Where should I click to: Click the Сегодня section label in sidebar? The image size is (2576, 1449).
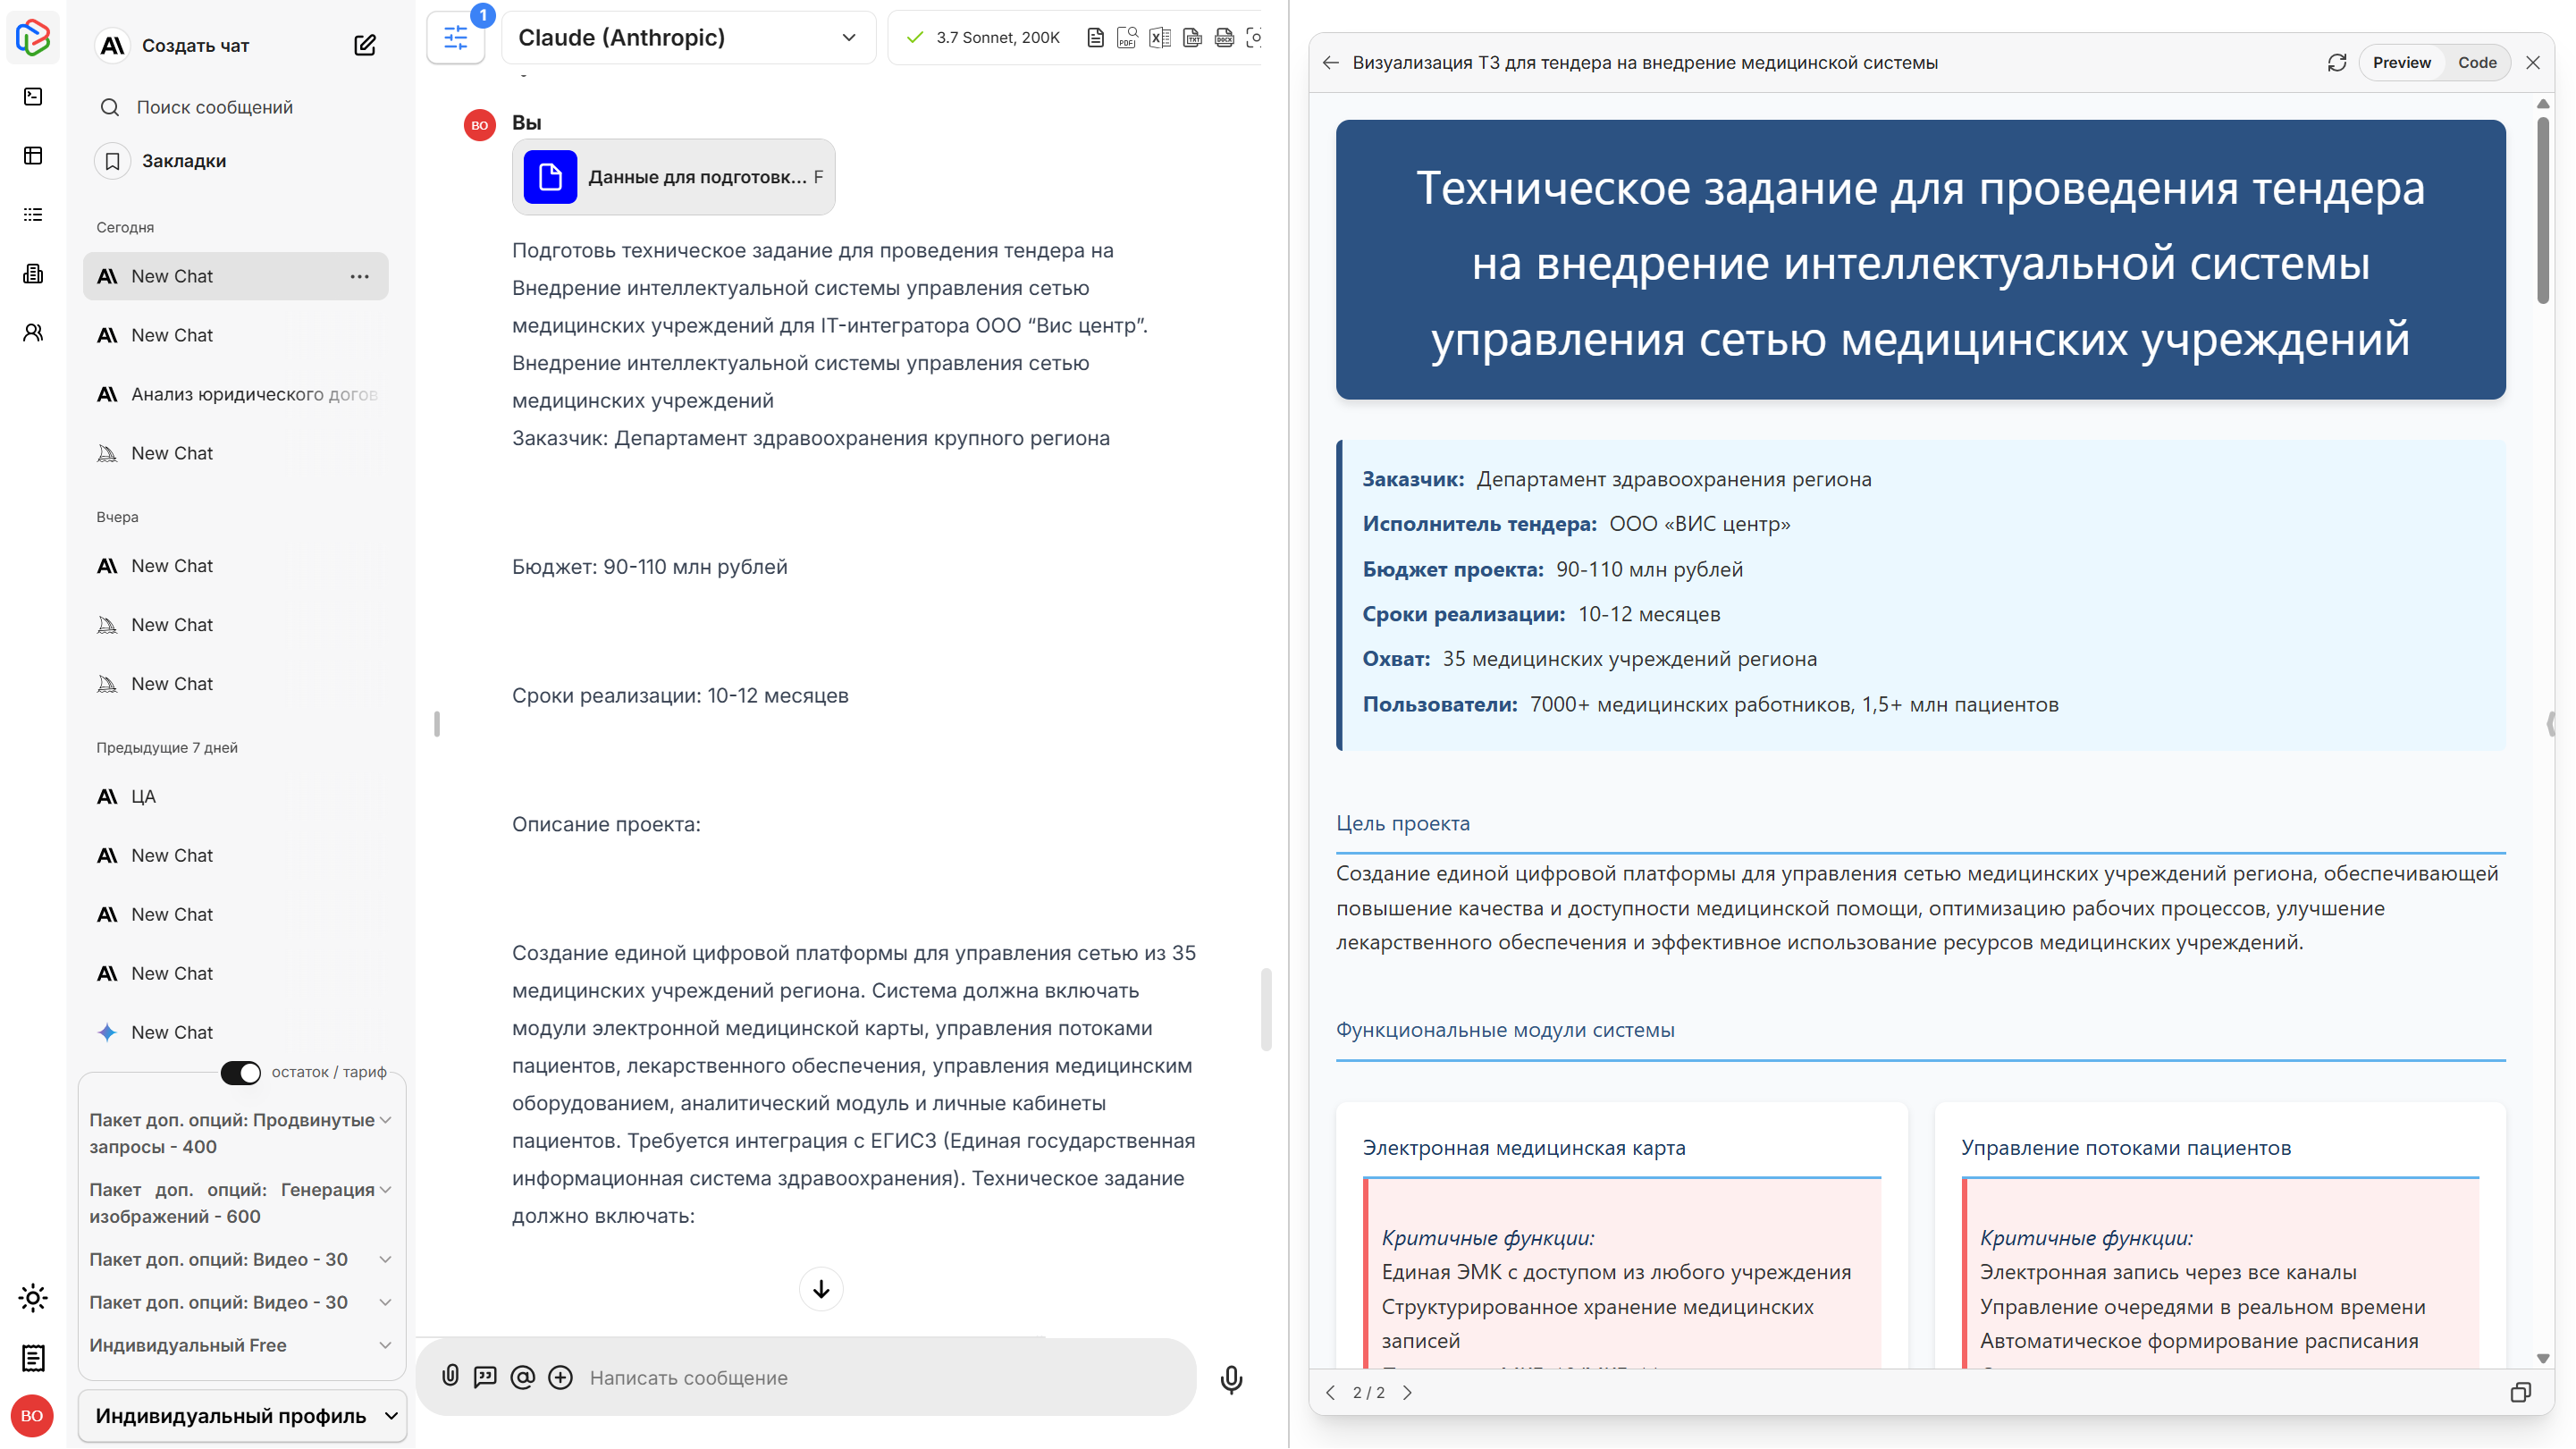tap(125, 228)
